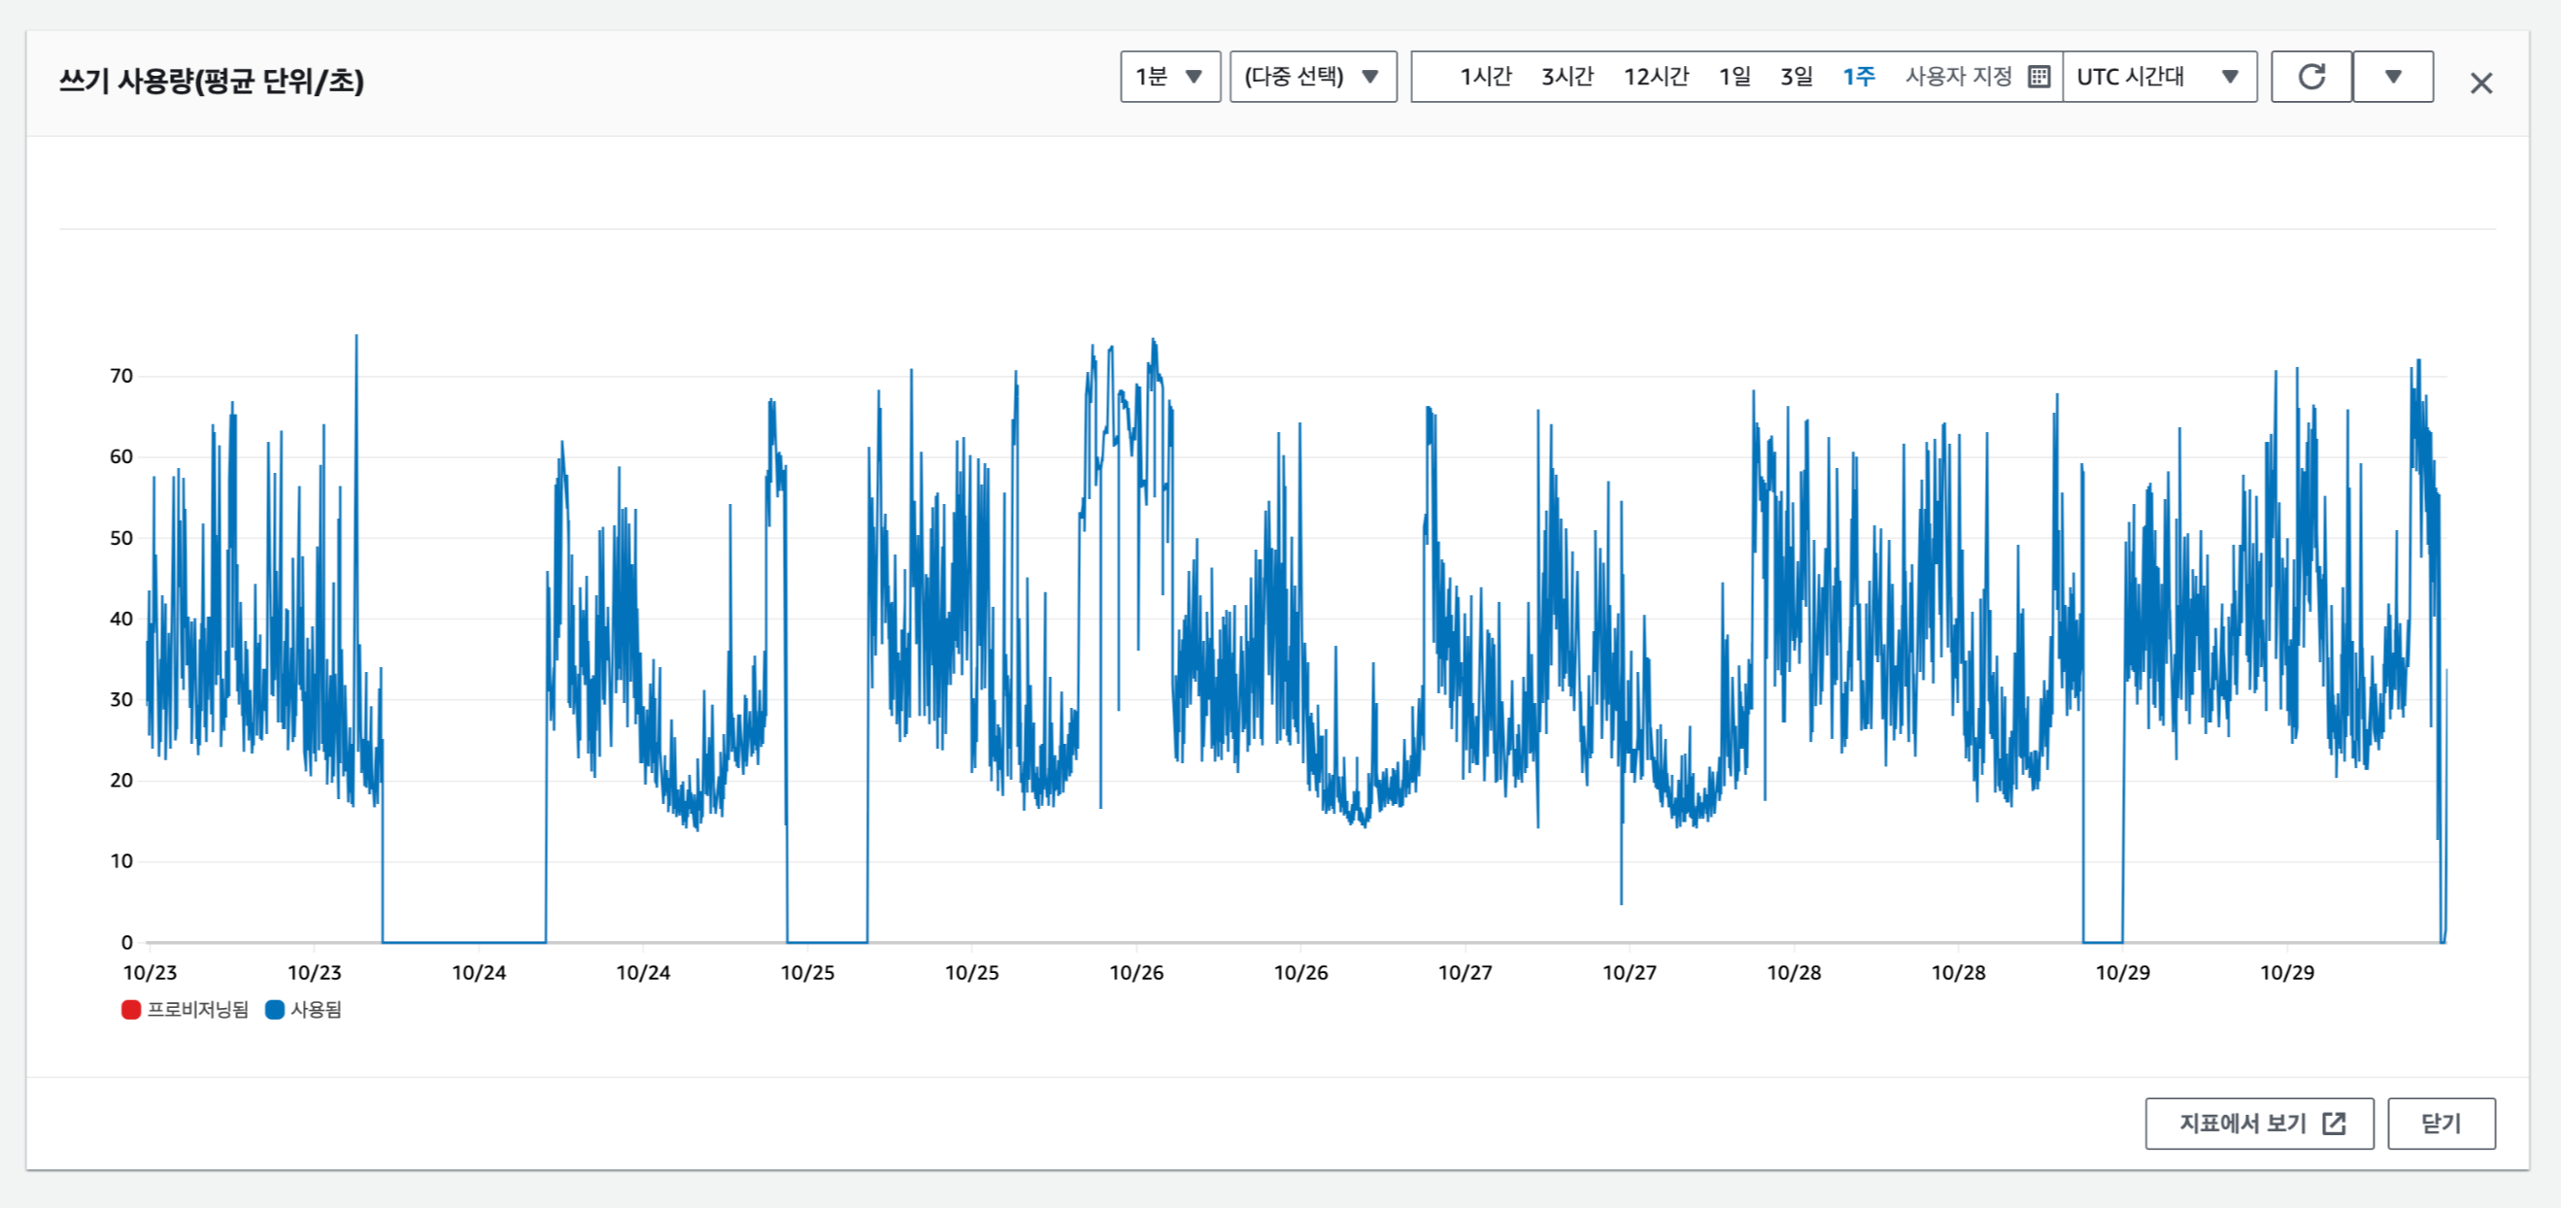Image resolution: width=2561 pixels, height=1208 pixels.
Task: Toggle 프로비저닝됨 series label in legend
Action: pyautogui.click(x=198, y=1009)
